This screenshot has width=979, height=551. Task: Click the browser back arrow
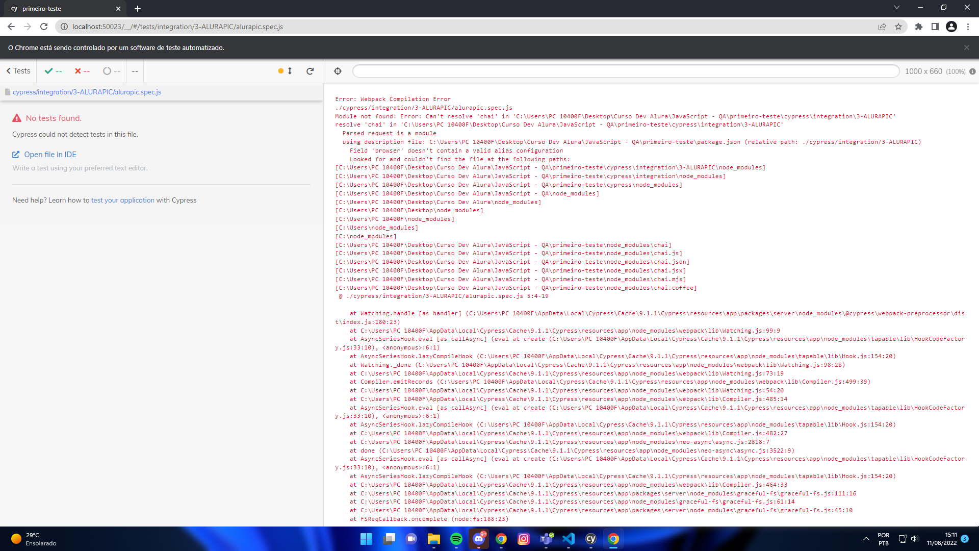(11, 27)
